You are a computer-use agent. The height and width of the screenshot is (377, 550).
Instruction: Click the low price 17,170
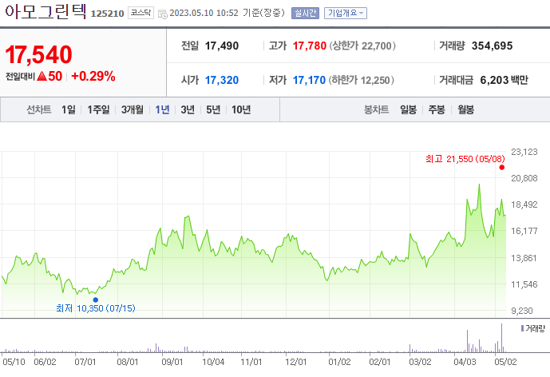click(x=309, y=80)
